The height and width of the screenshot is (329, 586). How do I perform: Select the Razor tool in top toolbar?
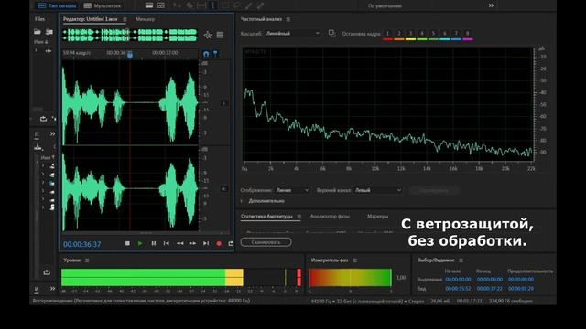click(x=190, y=5)
